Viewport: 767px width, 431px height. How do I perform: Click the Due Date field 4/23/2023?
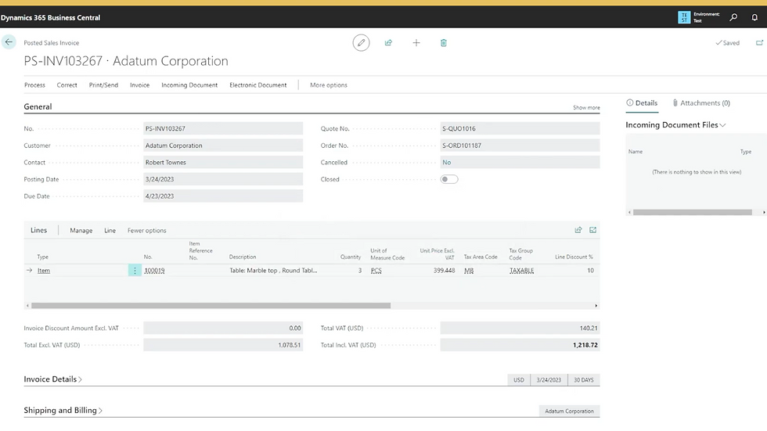click(223, 196)
